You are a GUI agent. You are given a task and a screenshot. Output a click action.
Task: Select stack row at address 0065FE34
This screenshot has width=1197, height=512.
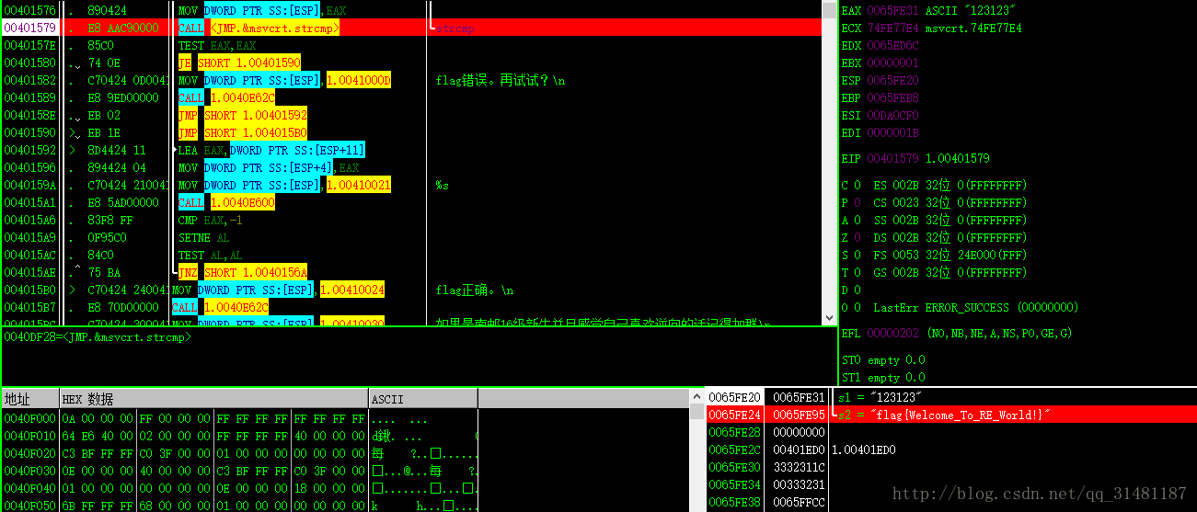click(x=951, y=484)
